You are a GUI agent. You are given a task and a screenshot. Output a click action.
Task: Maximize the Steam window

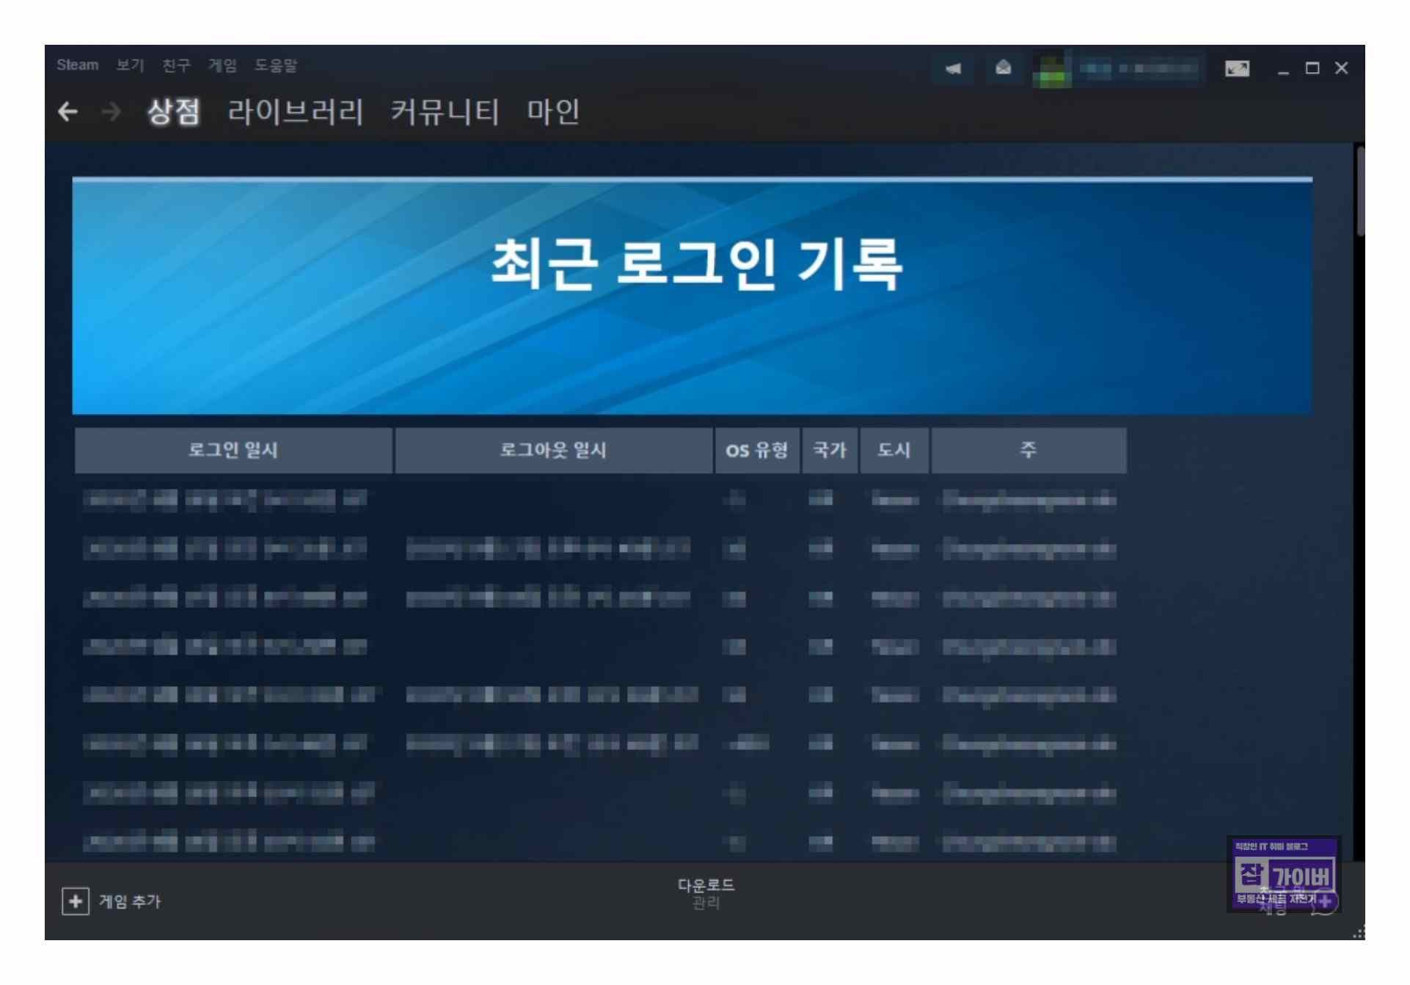click(1312, 68)
